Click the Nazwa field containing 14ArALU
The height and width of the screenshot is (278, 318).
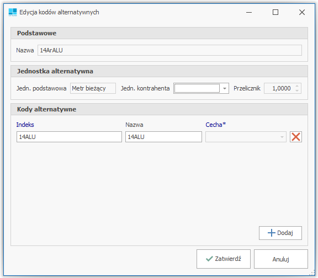click(169, 50)
